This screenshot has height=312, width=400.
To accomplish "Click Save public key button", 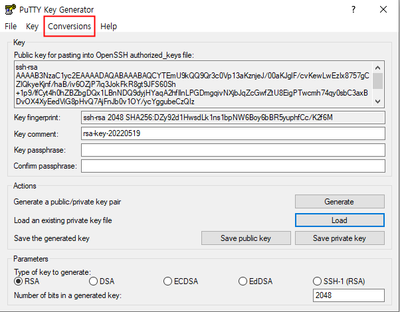I will click(x=246, y=238).
